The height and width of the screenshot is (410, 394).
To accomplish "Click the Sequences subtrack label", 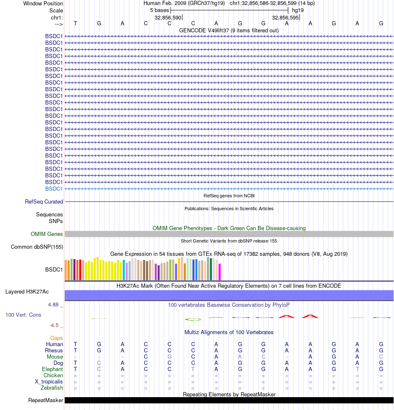I will 49,215.
